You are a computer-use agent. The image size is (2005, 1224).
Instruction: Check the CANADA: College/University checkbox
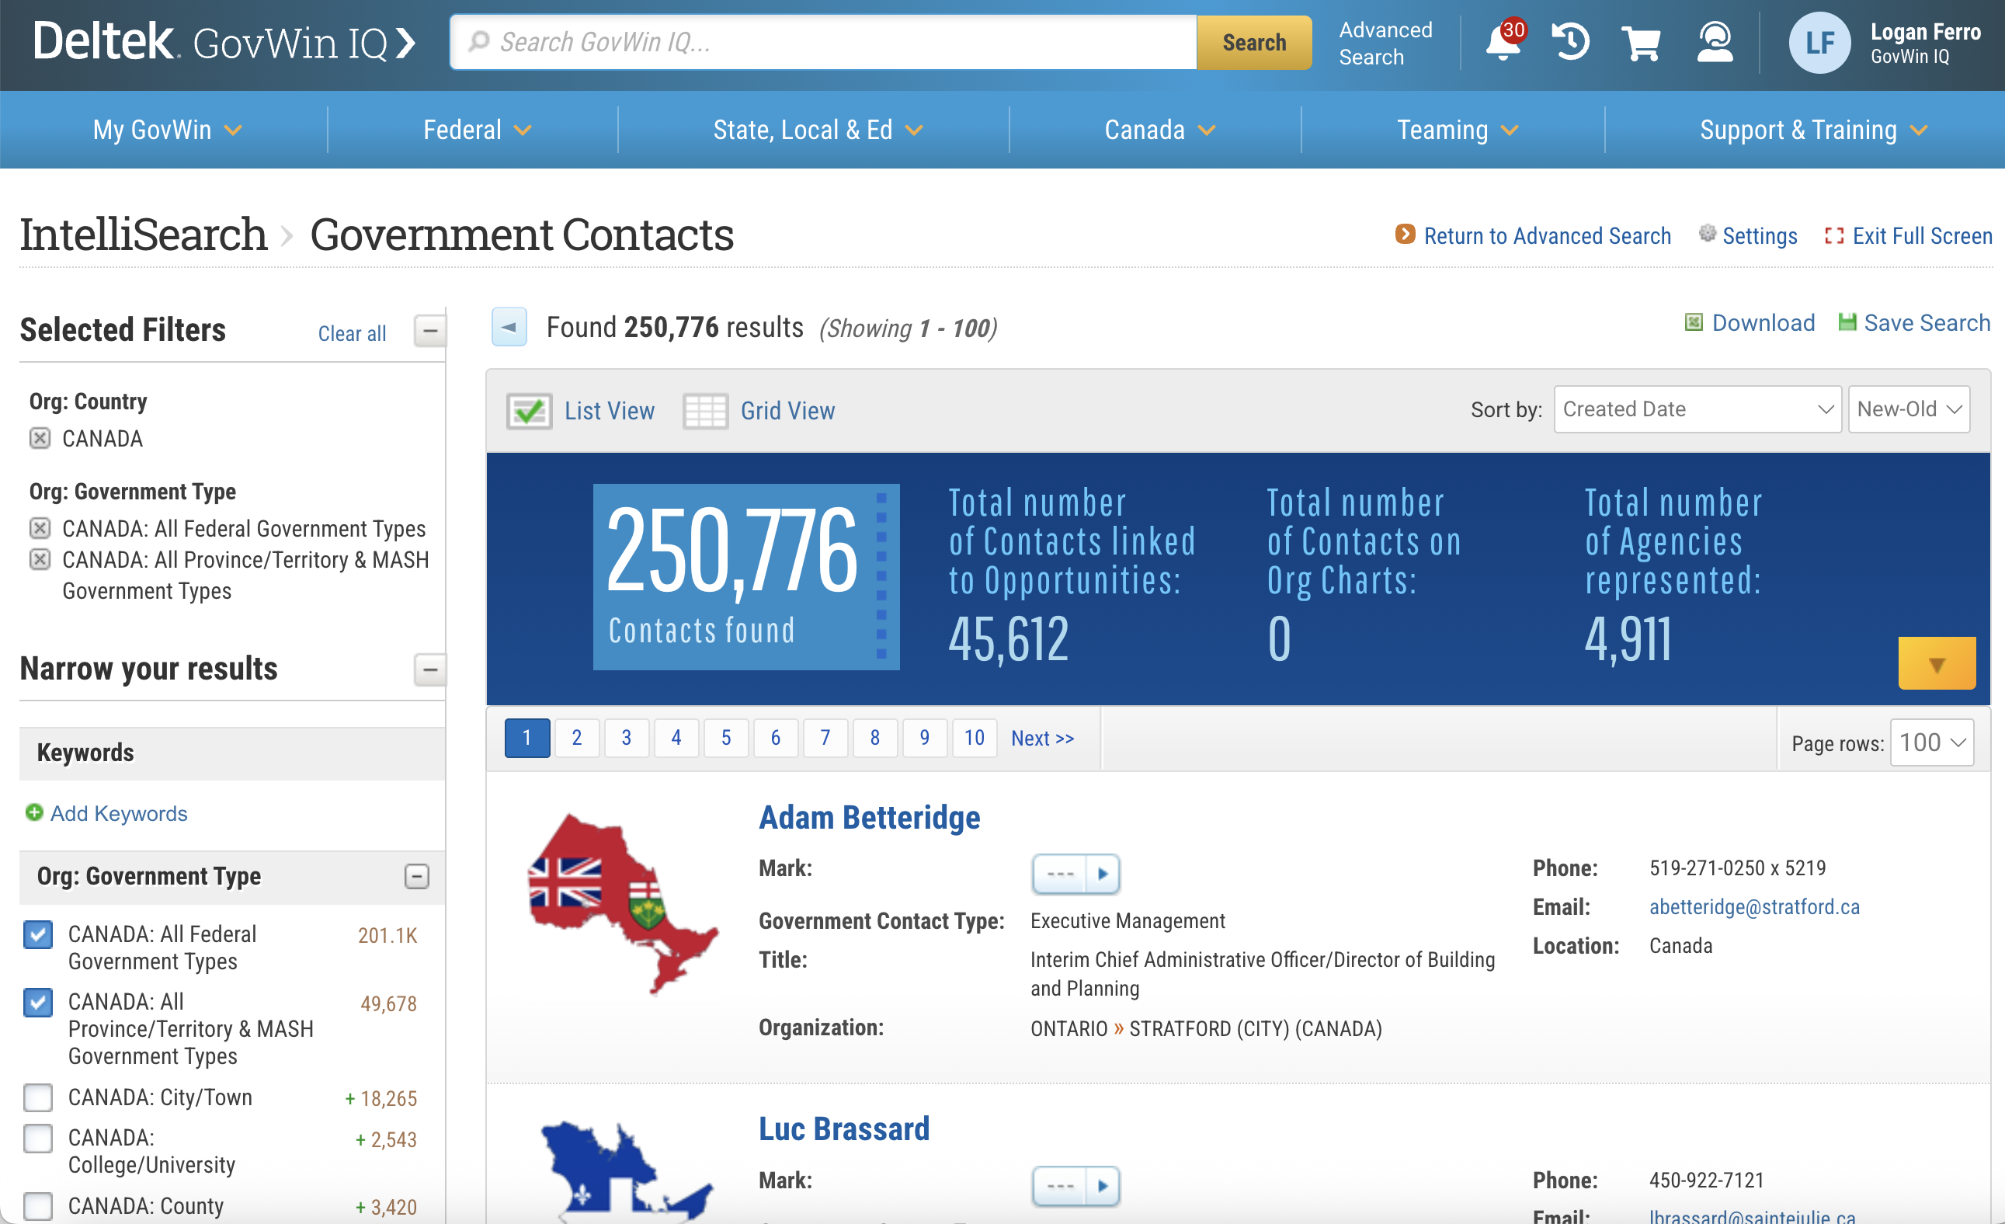click(37, 1138)
